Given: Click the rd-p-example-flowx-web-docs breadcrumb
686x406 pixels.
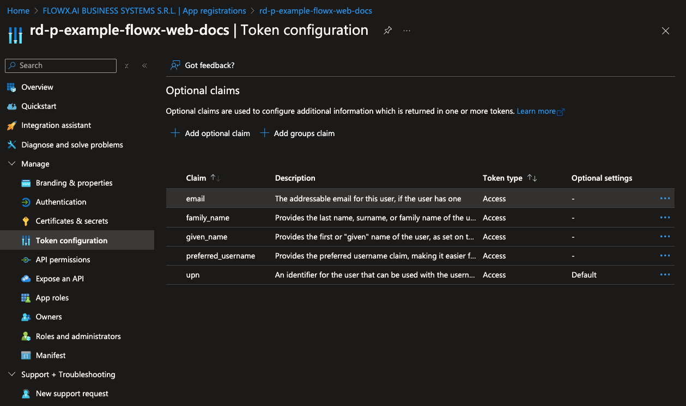Looking at the screenshot, I should pos(315,10).
